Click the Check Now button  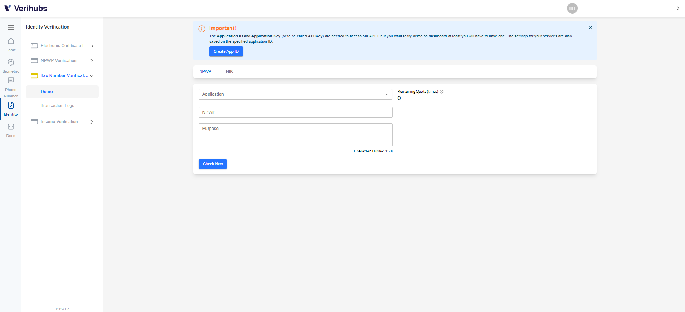coord(213,164)
